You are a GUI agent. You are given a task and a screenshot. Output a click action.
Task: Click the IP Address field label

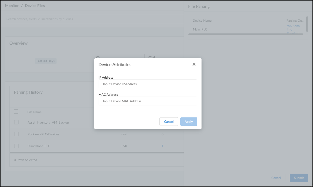(x=106, y=77)
